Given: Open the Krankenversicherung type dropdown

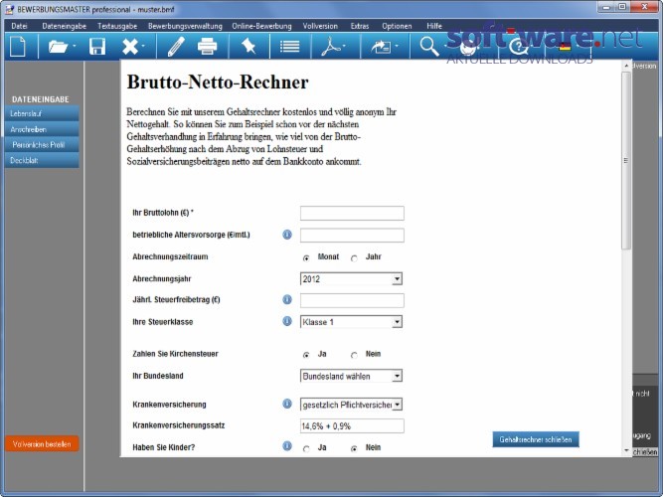Looking at the screenshot, I should tap(351, 405).
